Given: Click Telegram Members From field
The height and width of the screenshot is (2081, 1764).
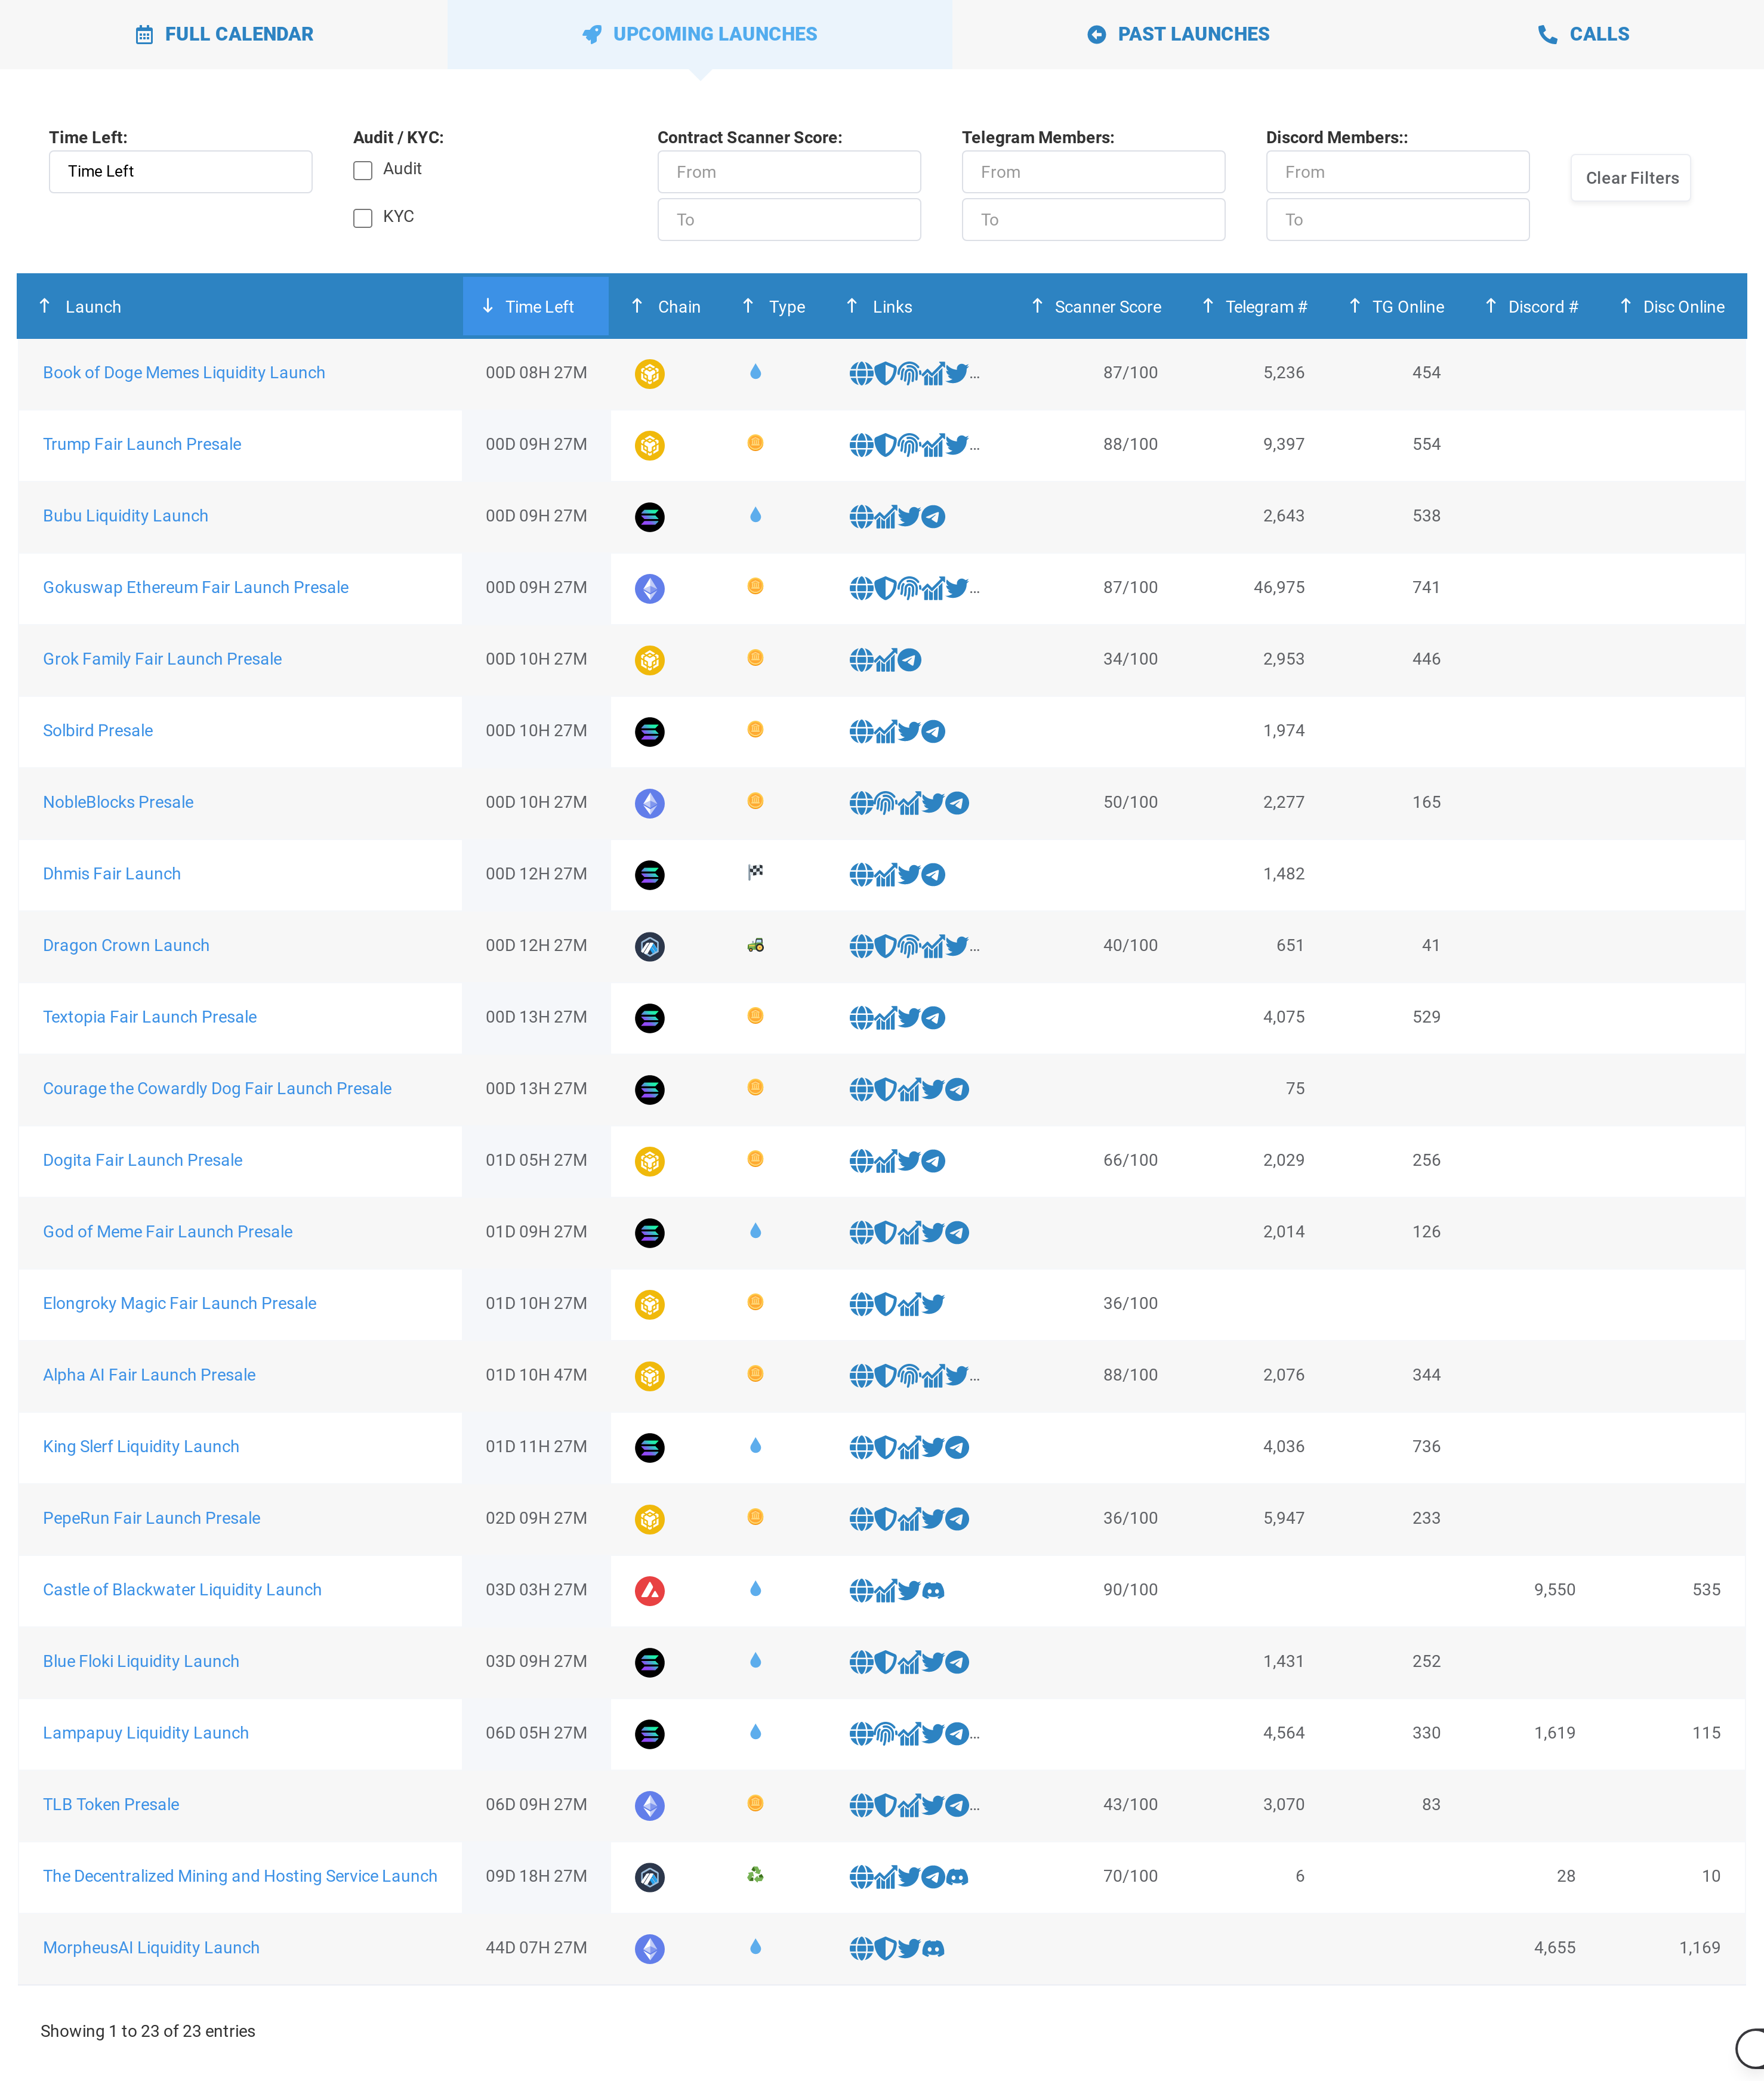Looking at the screenshot, I should 1093,172.
